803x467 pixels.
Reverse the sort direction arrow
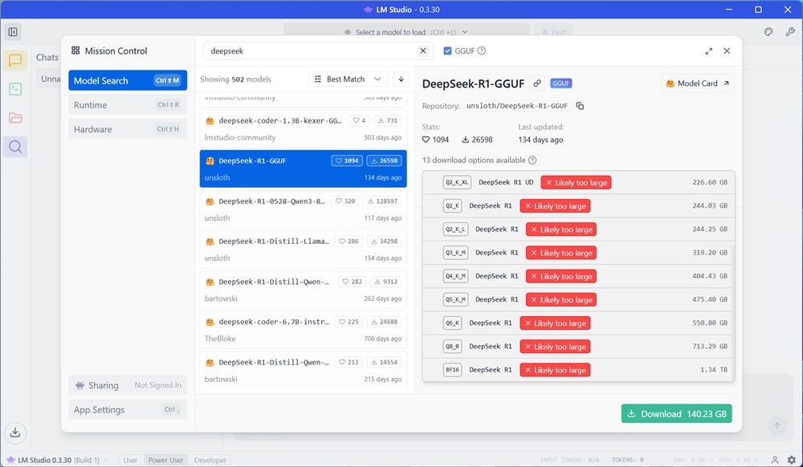[x=401, y=79]
